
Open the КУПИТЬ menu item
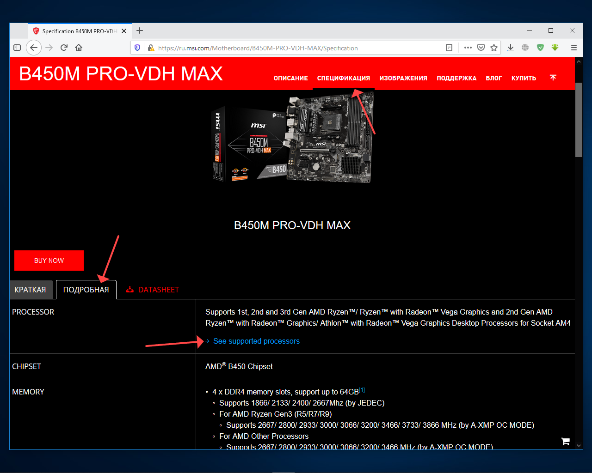tap(524, 78)
